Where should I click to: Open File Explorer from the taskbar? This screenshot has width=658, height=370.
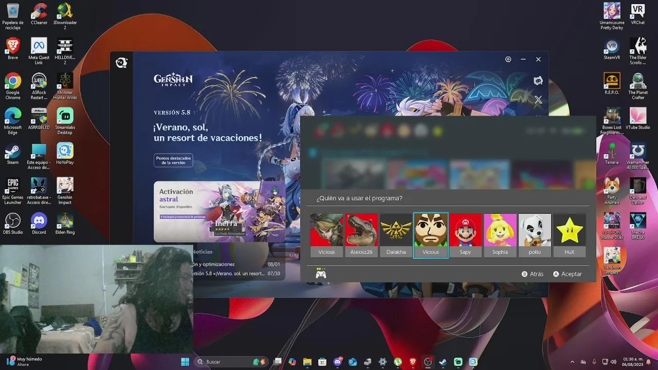(x=307, y=362)
